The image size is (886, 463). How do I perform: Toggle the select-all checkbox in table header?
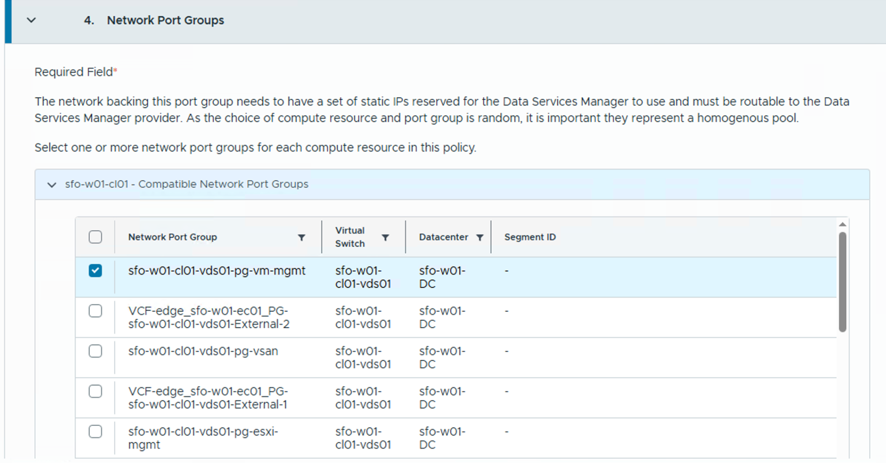pyautogui.click(x=95, y=237)
